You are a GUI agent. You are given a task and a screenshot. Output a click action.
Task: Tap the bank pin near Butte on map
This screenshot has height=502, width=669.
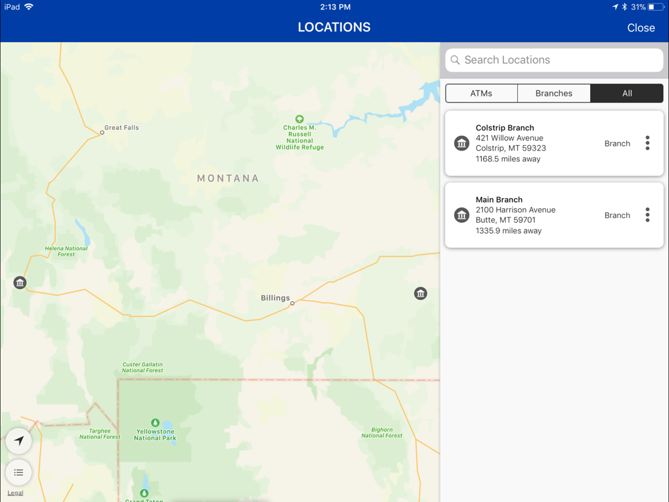19,282
